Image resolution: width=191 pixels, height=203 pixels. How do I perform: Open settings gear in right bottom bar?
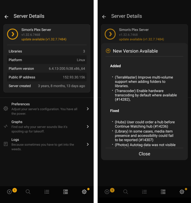point(182,192)
